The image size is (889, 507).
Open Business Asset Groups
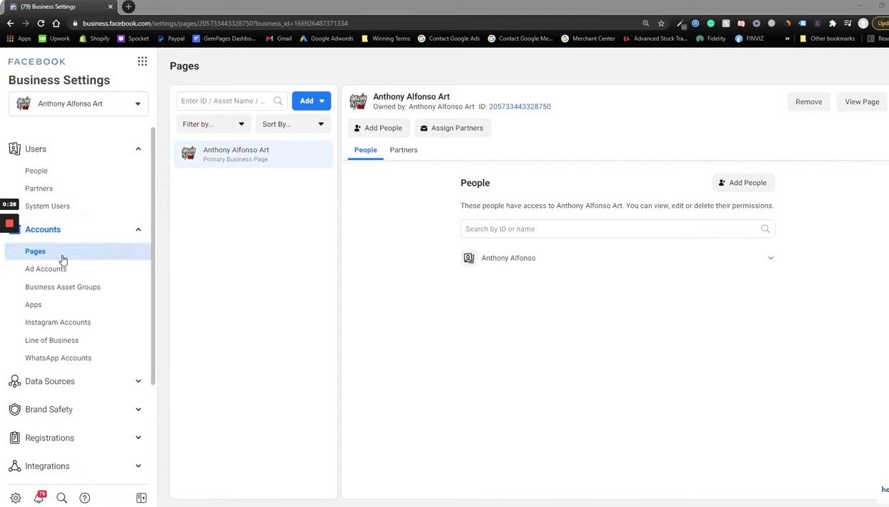pos(63,287)
